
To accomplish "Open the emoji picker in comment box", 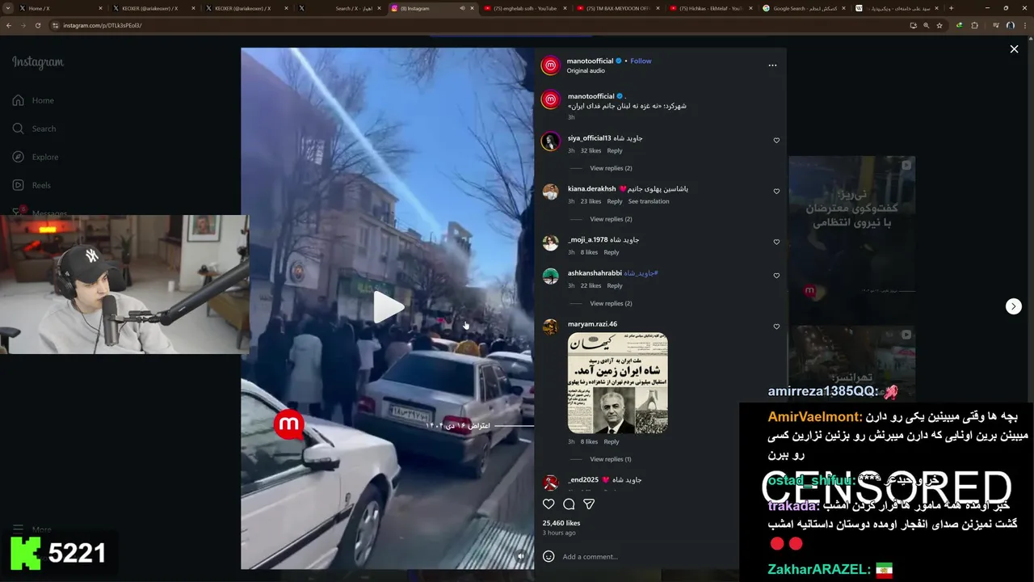I will pyautogui.click(x=549, y=556).
